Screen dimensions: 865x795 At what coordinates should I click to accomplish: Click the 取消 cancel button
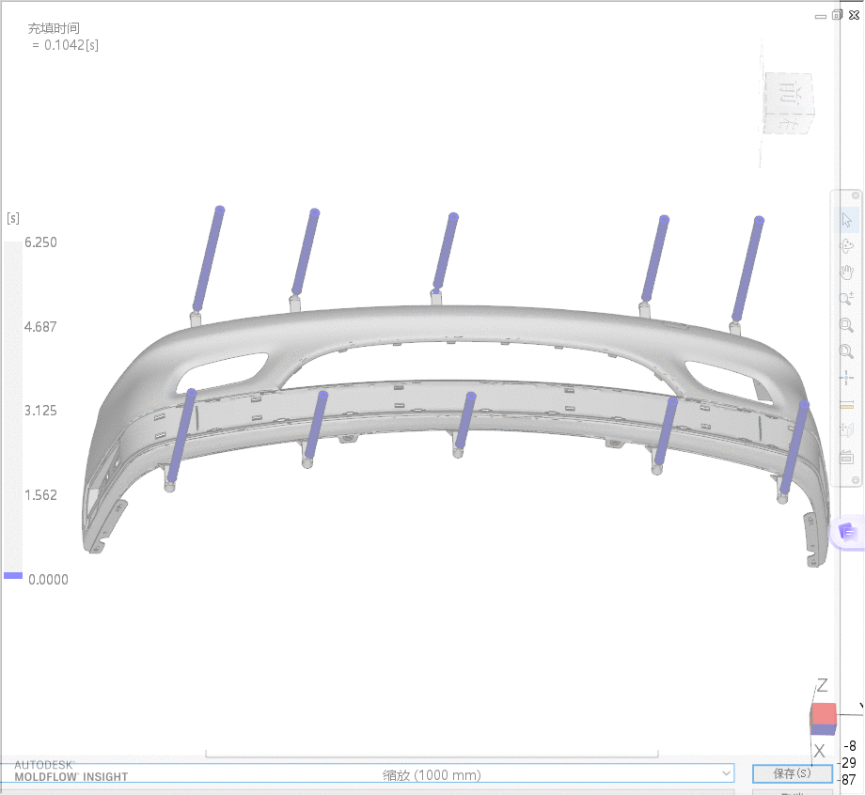pyautogui.click(x=792, y=792)
